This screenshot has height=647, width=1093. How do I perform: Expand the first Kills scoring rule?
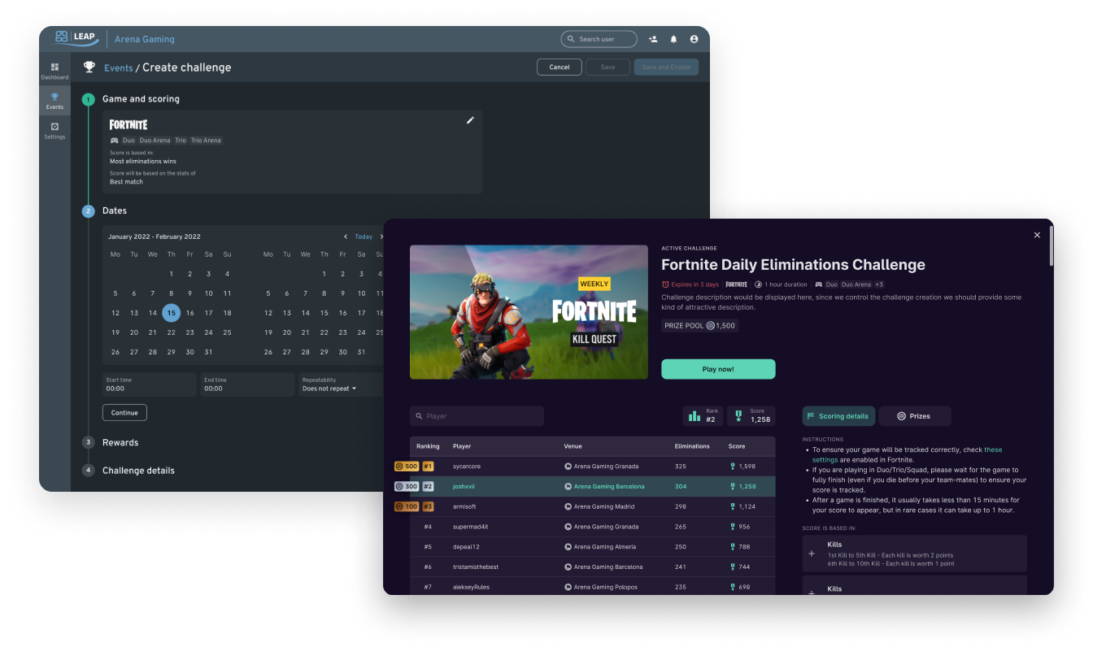tap(811, 554)
